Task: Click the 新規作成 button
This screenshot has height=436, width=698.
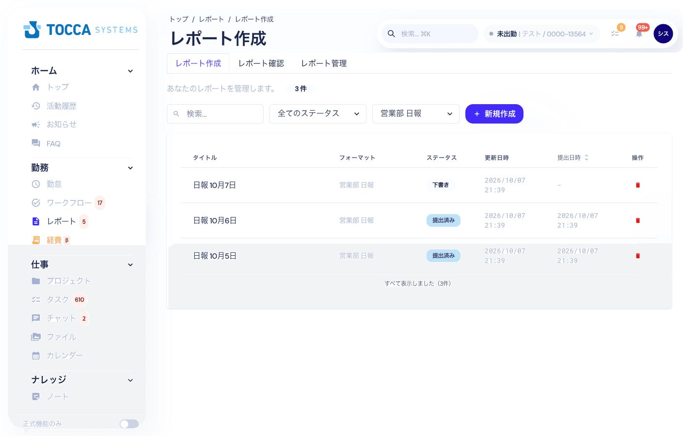Action: [x=494, y=114]
